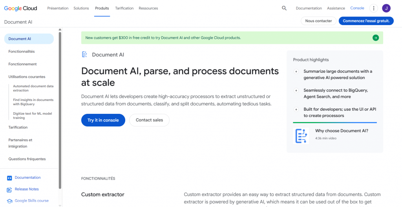Click the Built for developers highlight text

point(340,112)
